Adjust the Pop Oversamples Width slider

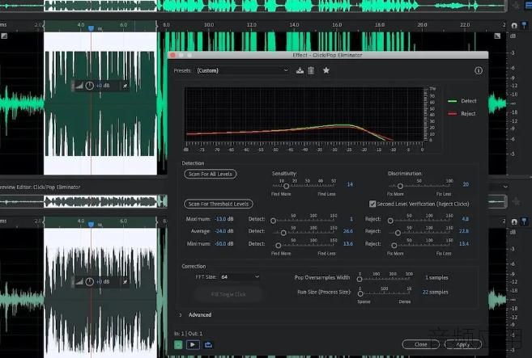(x=360, y=280)
